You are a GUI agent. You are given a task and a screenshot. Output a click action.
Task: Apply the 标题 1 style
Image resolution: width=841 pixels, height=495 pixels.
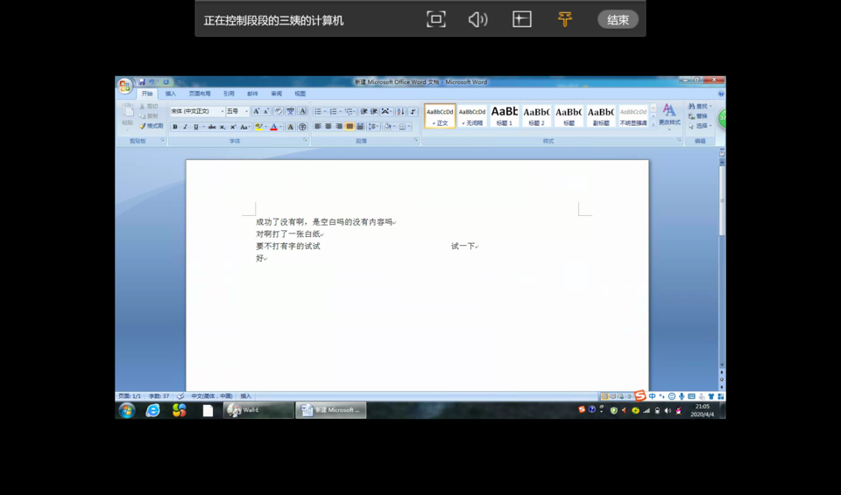(x=505, y=115)
